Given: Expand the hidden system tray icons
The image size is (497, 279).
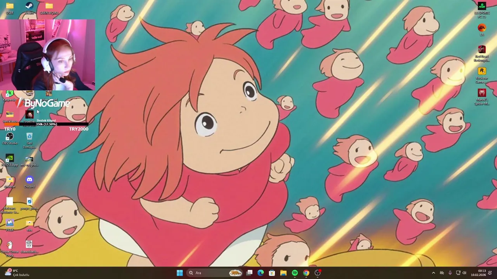Looking at the screenshot, I should coord(433,273).
